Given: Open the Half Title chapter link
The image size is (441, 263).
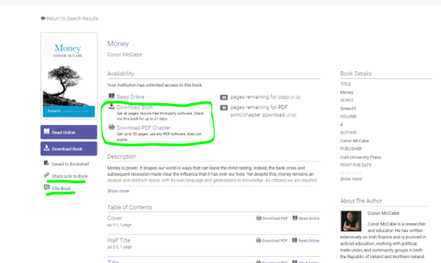Looking at the screenshot, I should point(119,240).
